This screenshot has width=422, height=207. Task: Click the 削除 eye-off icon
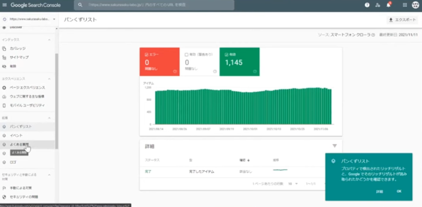coord(4,66)
